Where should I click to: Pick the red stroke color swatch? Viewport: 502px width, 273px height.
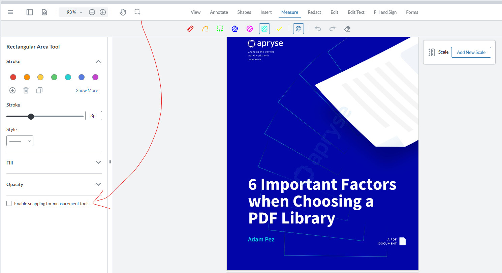(x=13, y=77)
